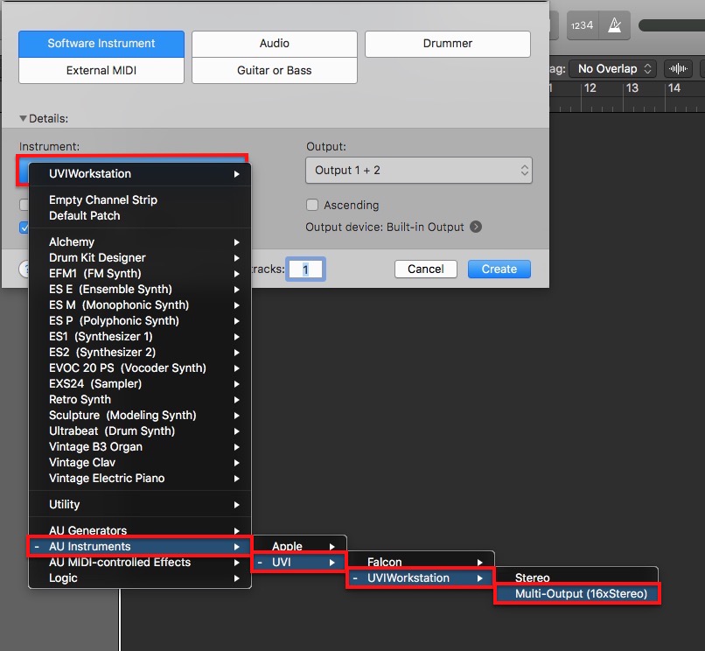Select Empty Channel Strip menu entry
Screen dimensions: 705x651
tap(103, 199)
